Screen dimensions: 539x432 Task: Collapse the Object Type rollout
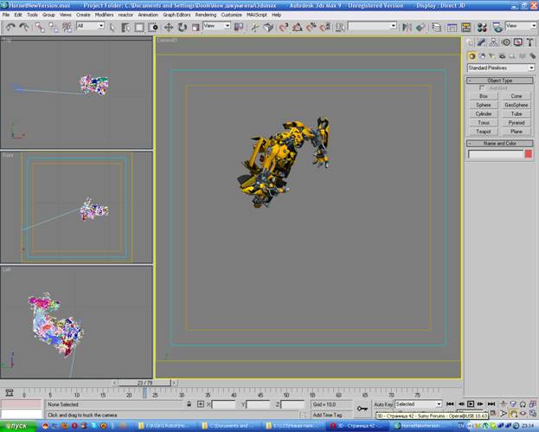pyautogui.click(x=500, y=80)
